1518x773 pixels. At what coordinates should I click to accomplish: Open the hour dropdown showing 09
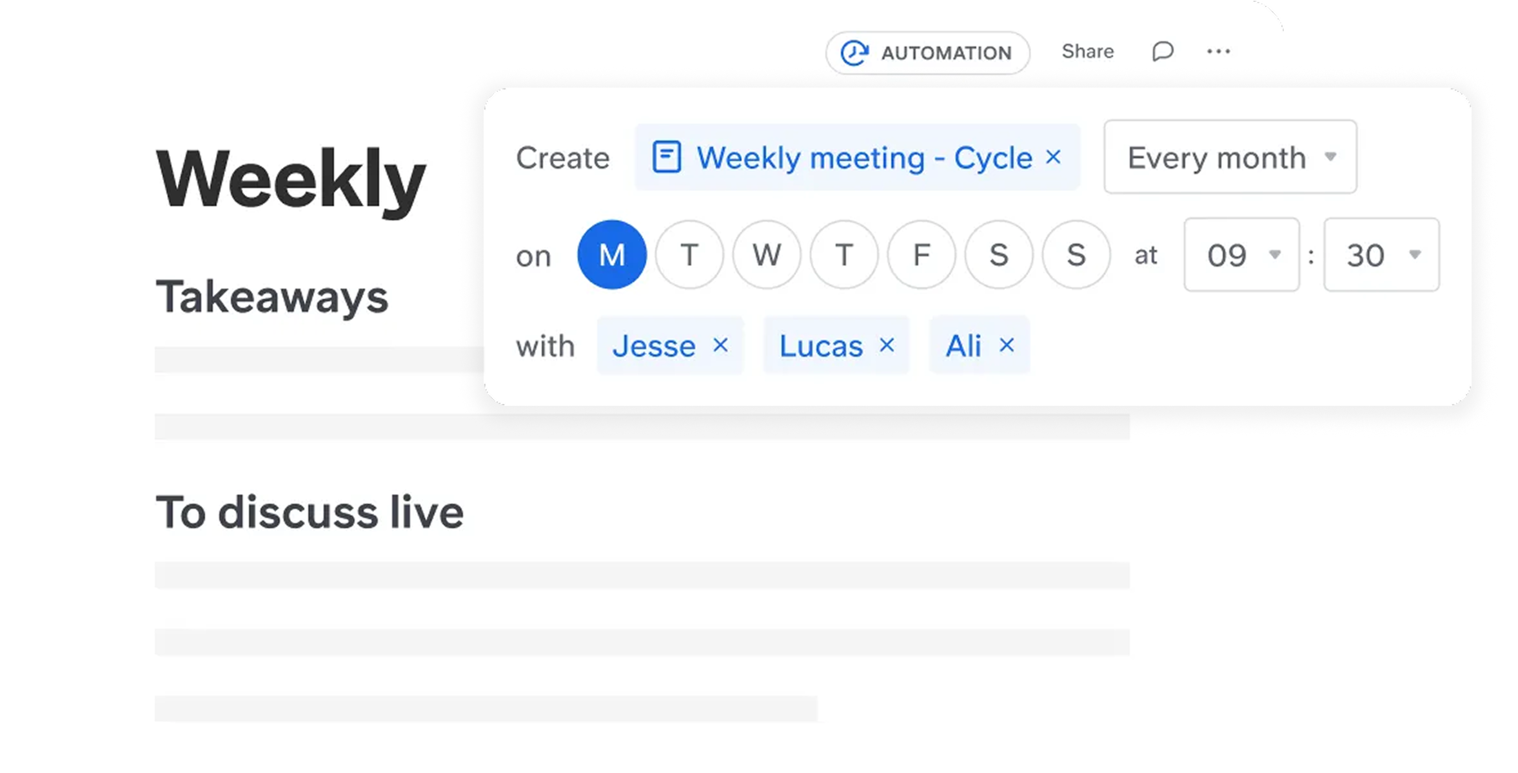1241,254
